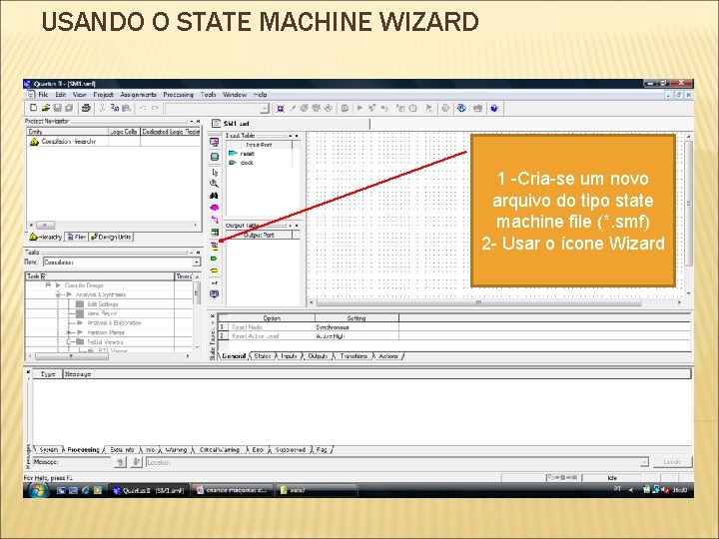Click the Paste icon in toolbar
This screenshot has width=719, height=539.
126,108
